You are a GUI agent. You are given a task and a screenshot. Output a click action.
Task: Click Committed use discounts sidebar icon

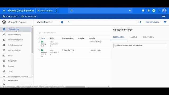(x=4, y=77)
